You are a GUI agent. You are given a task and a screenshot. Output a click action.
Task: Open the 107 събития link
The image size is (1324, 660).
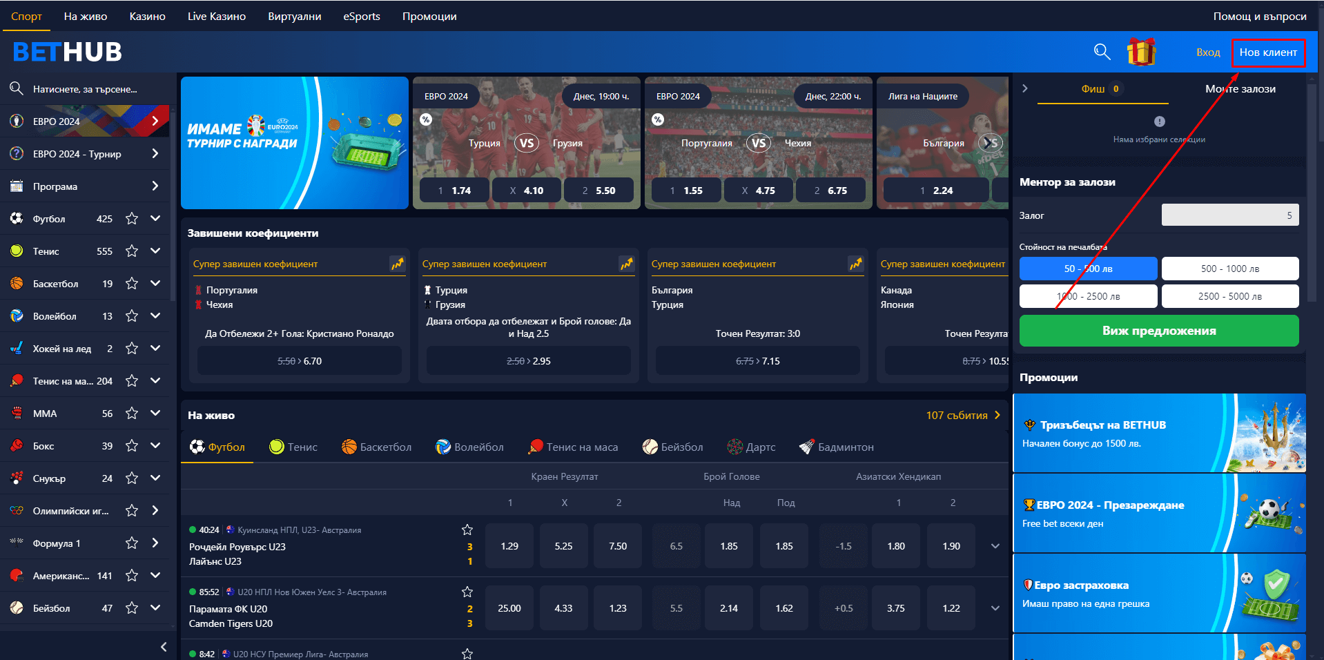tap(963, 415)
